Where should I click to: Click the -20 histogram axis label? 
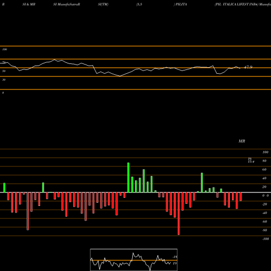(264, 204)
